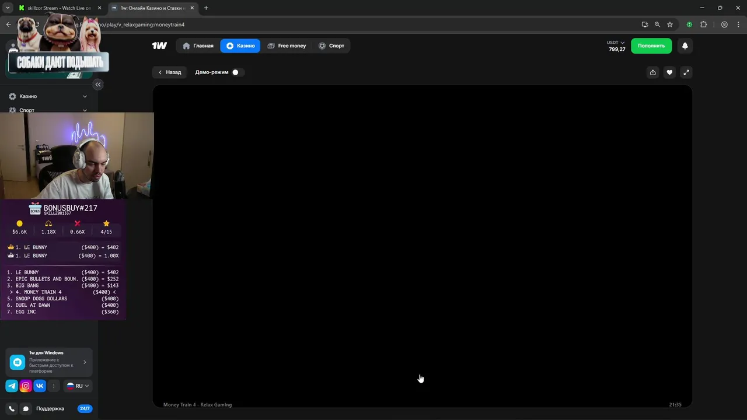
Task: Open the browser extensions puzzle icon
Action: [x=703, y=24]
